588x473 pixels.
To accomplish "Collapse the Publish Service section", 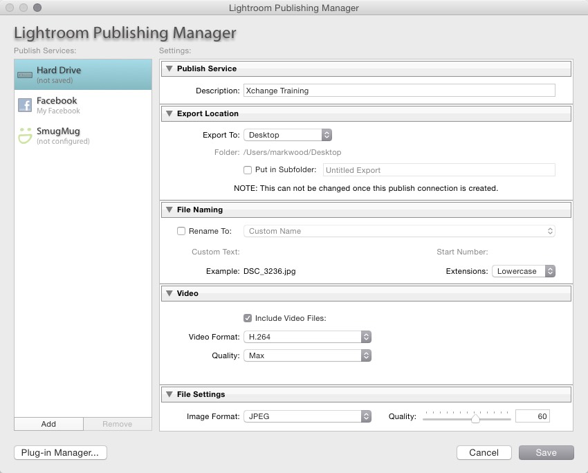I will click(169, 68).
